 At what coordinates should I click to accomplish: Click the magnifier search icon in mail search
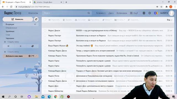(89, 13)
